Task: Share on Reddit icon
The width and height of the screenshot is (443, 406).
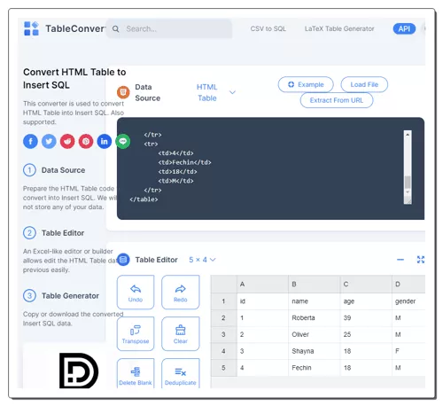Action: point(67,141)
